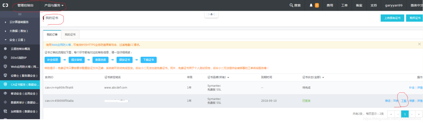
Task: Open the 支持 top menu
Action: coord(374,5)
